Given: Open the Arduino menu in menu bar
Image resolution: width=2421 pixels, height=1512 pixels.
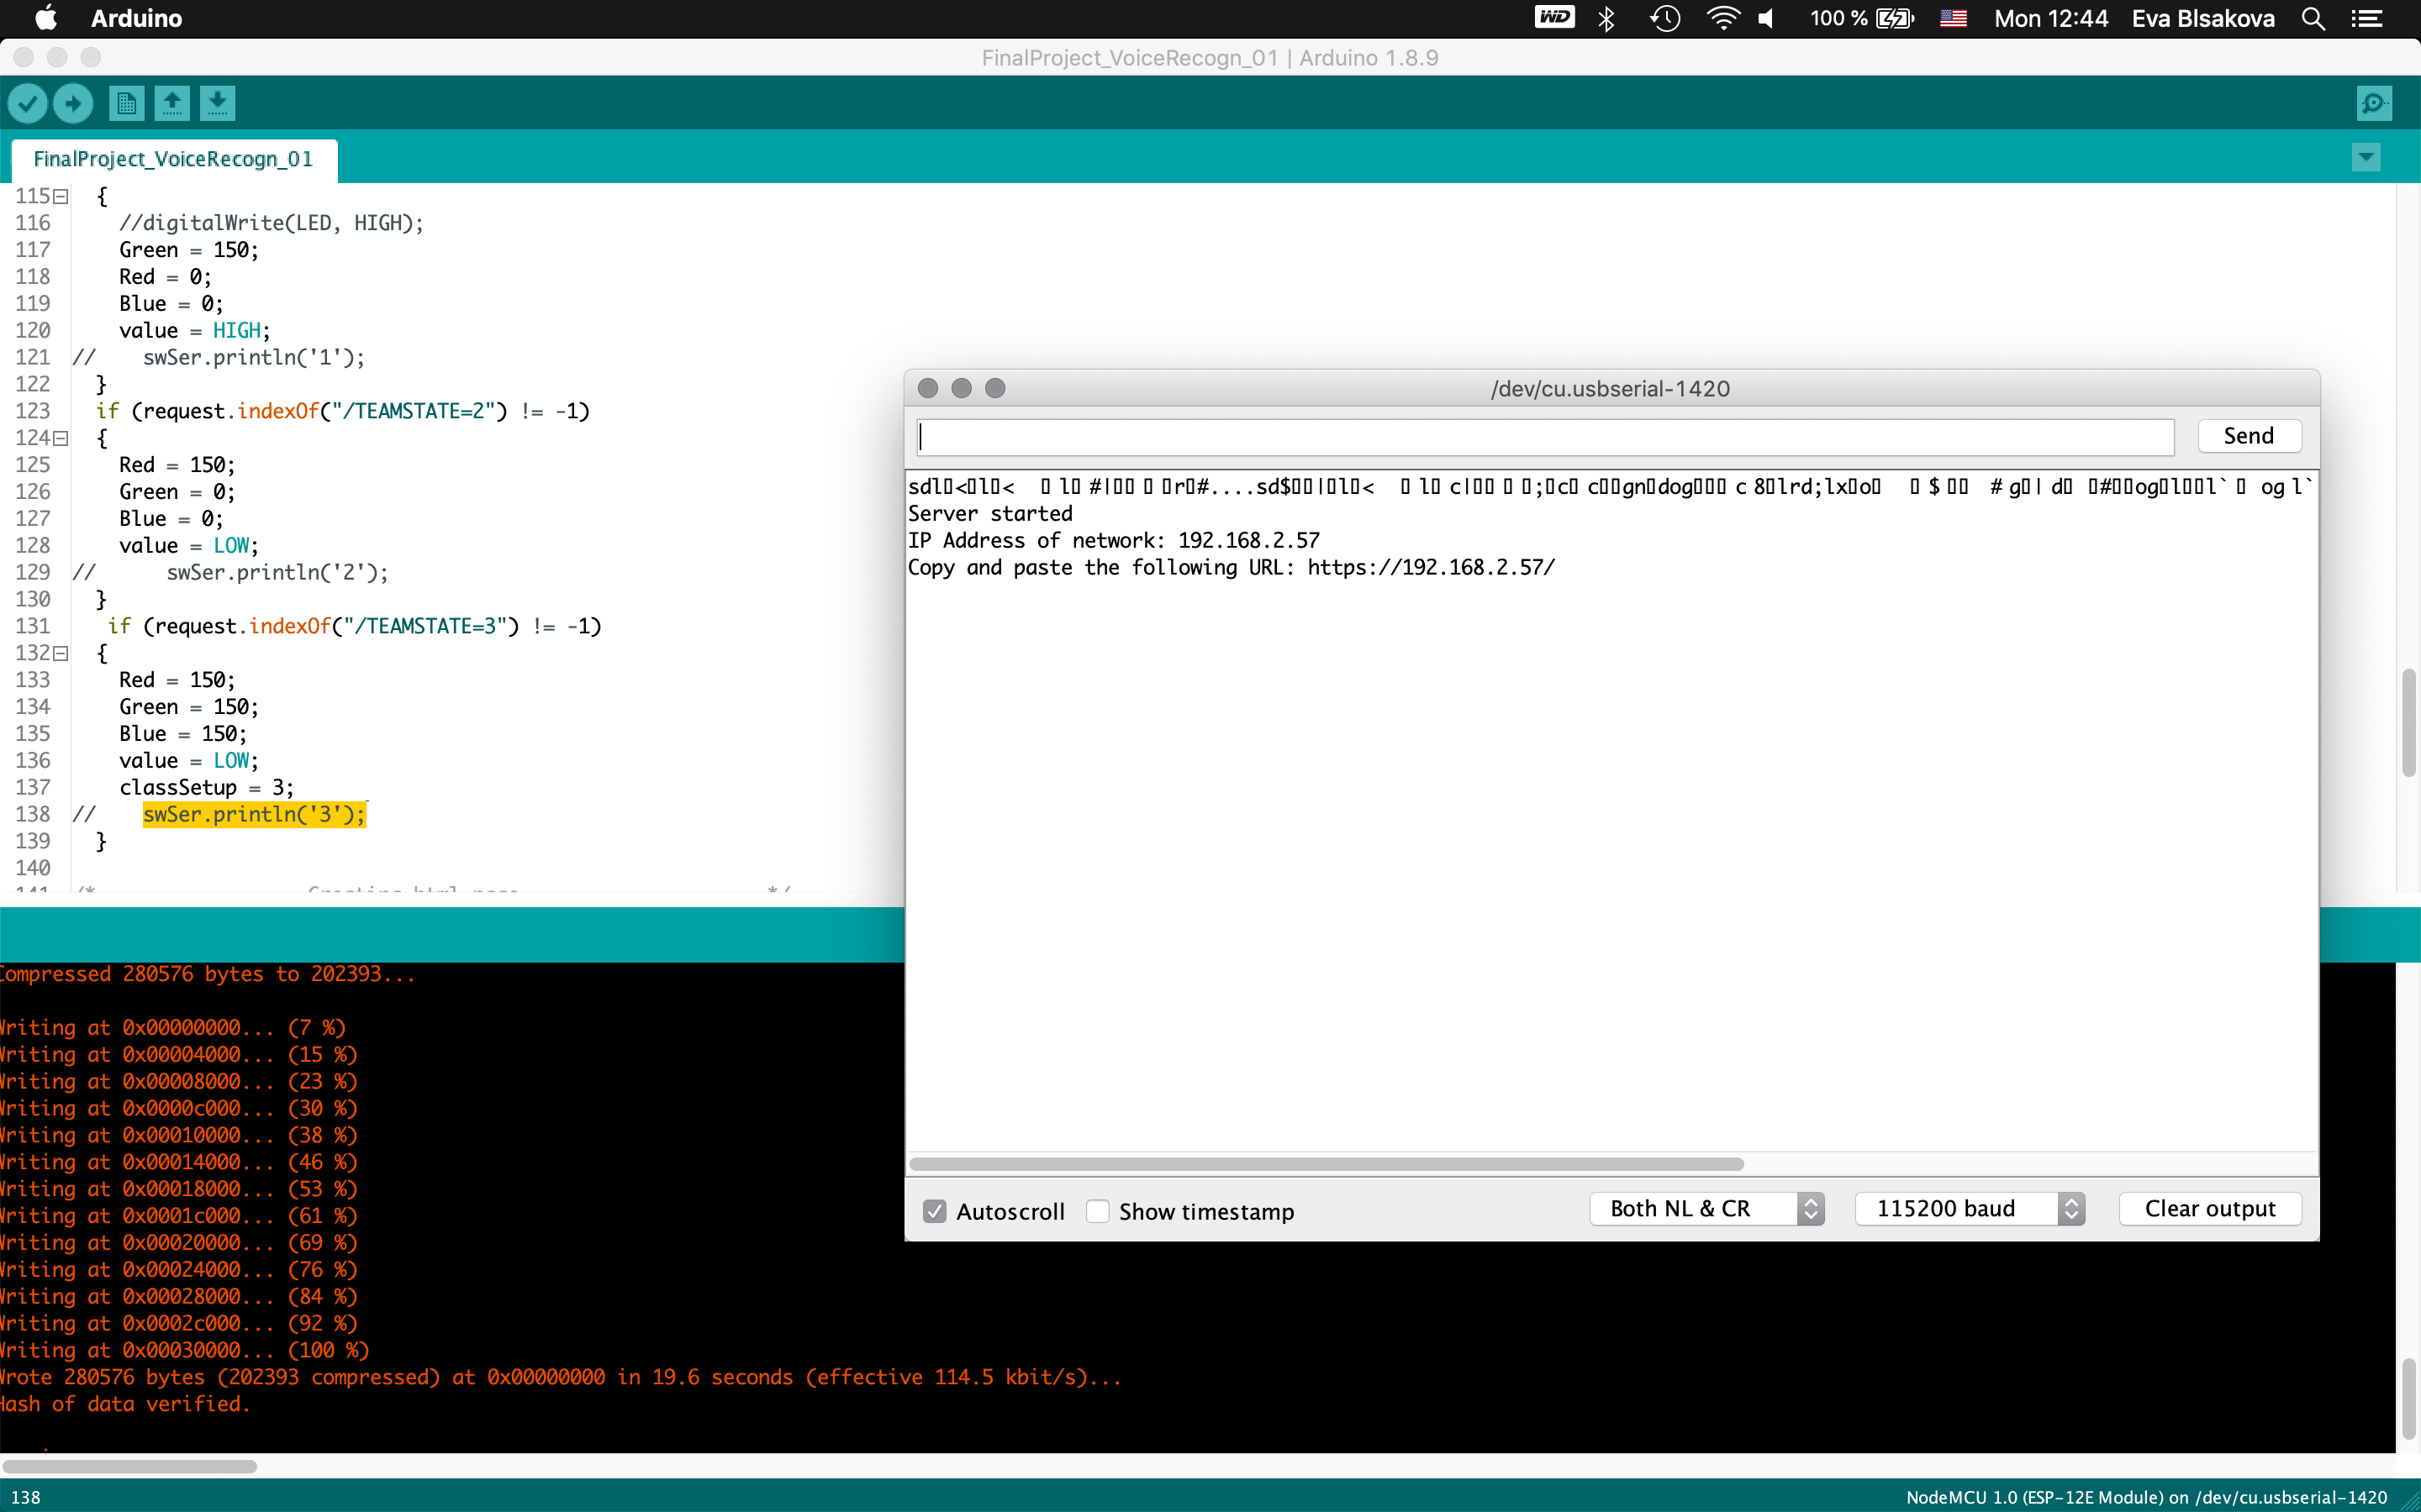Looking at the screenshot, I should pyautogui.click(x=136, y=18).
